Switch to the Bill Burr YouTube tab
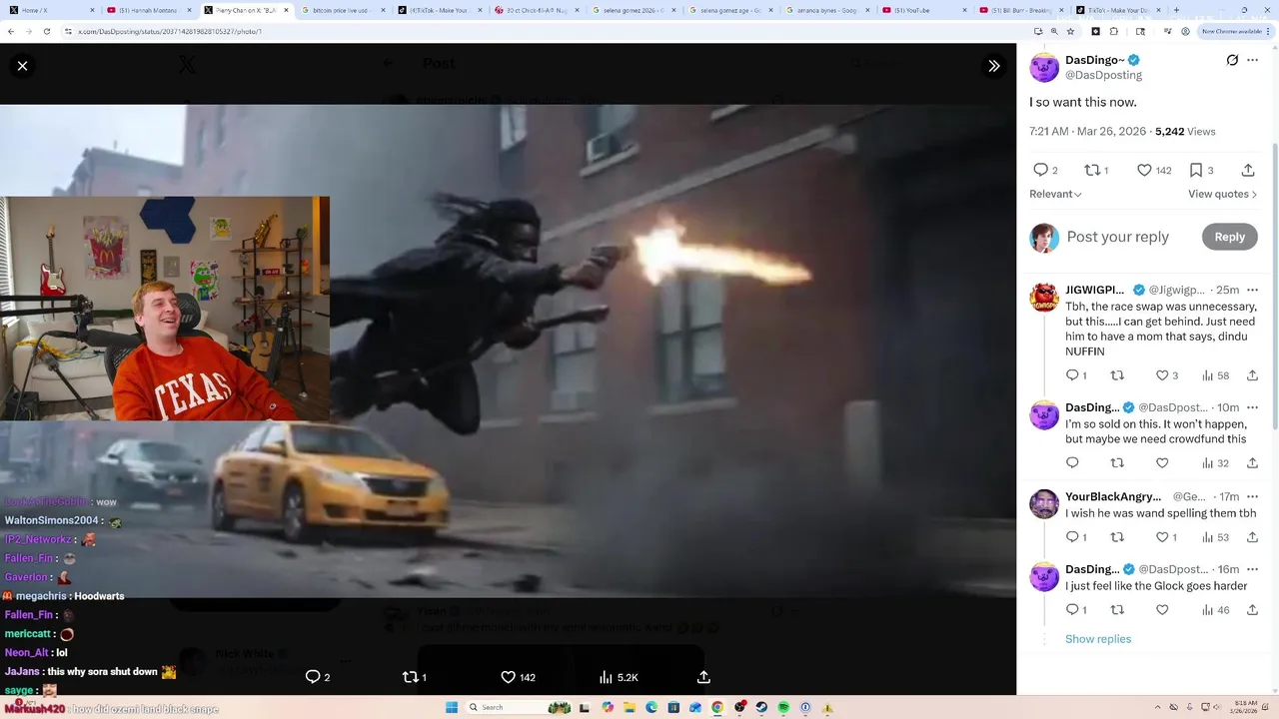Image resolution: width=1279 pixels, height=719 pixels. (1022, 10)
